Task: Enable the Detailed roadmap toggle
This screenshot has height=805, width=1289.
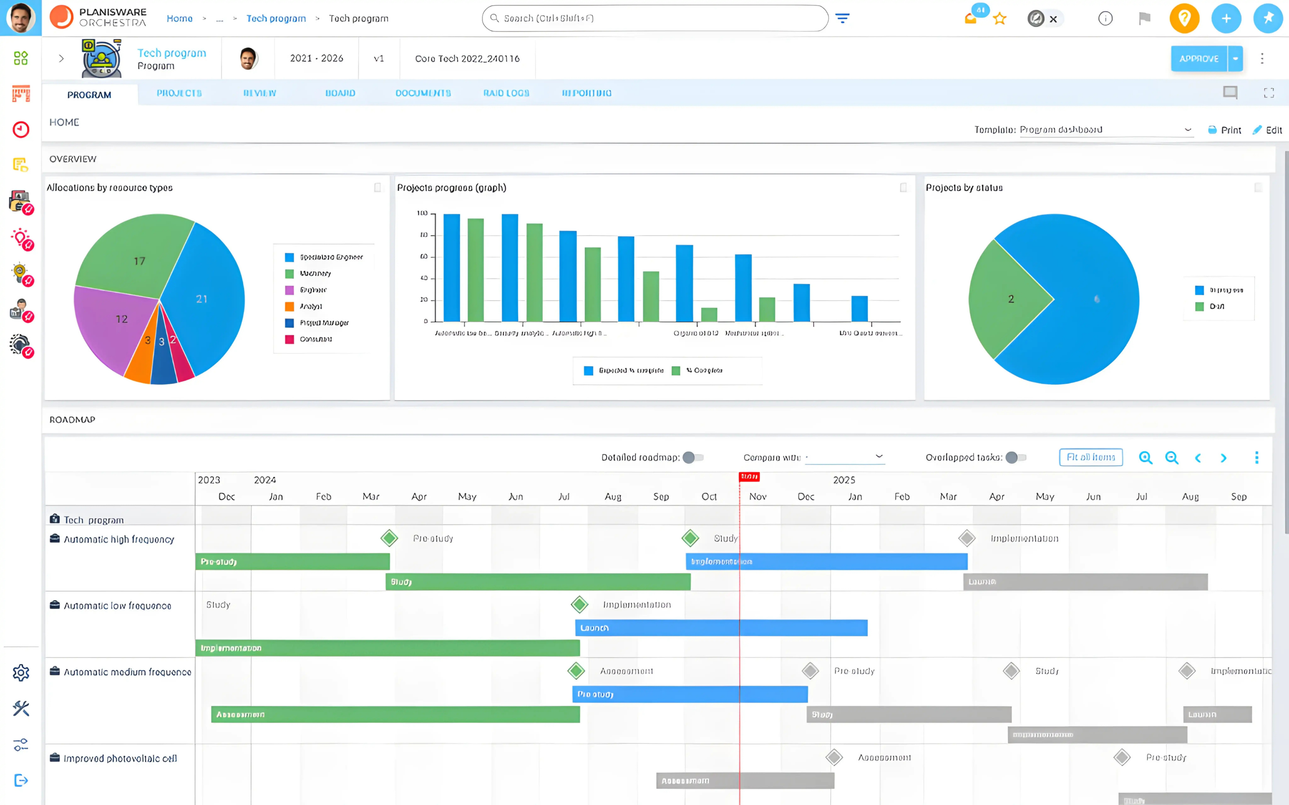Action: pyautogui.click(x=693, y=458)
